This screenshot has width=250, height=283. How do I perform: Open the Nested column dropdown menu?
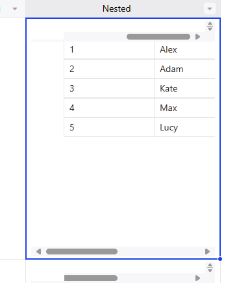point(210,8)
